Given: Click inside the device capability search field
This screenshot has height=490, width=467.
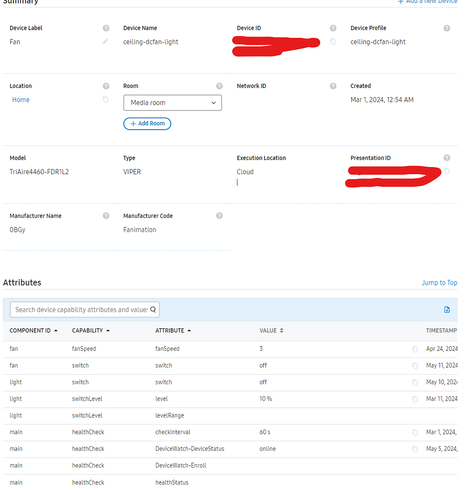Looking at the screenshot, I should (x=77, y=310).
